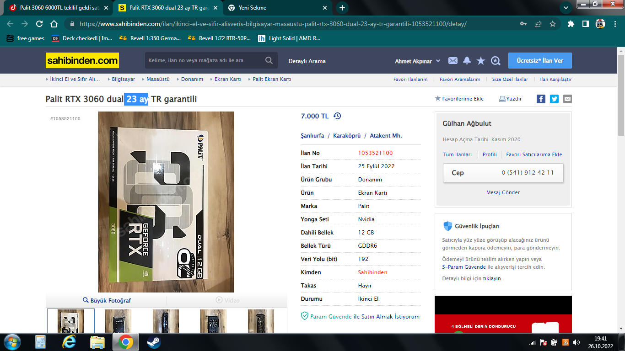
Task: Click the share page icon in the address bar
Action: [538, 24]
